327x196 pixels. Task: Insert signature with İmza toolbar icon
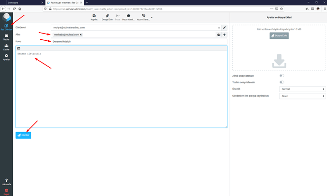click(x=118, y=18)
